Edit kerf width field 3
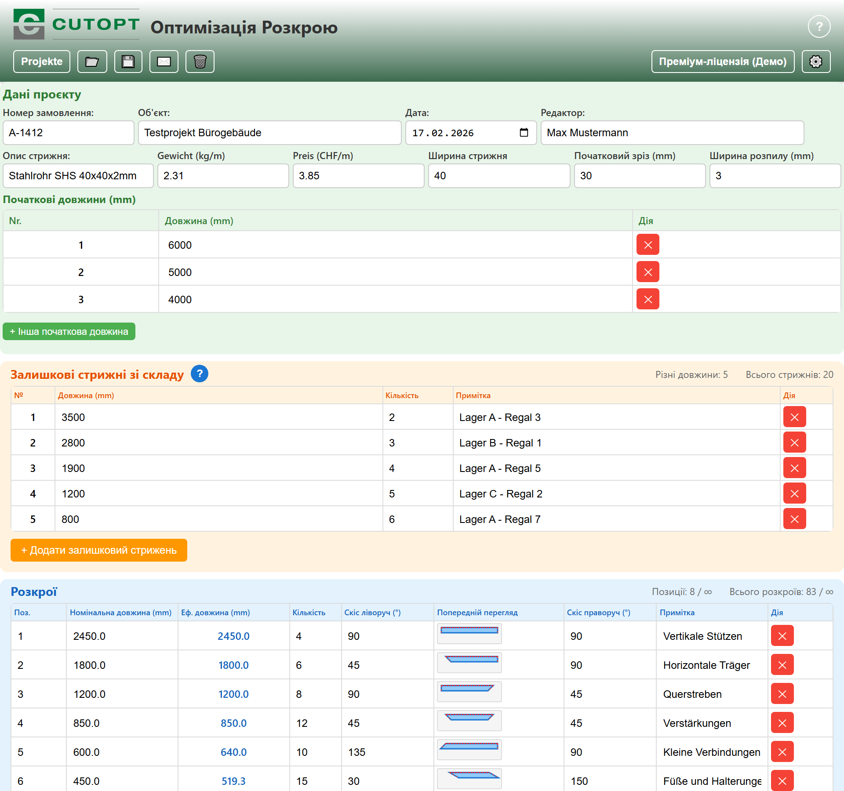Viewport: 844px width, 791px height. (x=775, y=176)
